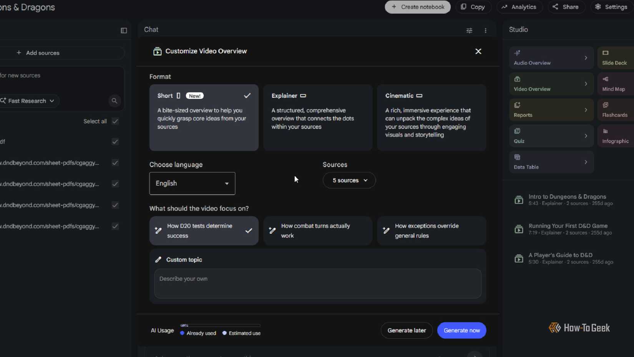Select the Explainer video format card
This screenshot has width=634, height=357.
tap(318, 117)
